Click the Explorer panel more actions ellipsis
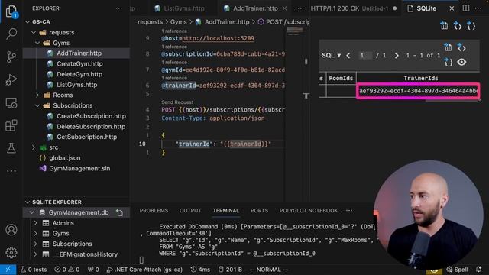 pos(119,8)
